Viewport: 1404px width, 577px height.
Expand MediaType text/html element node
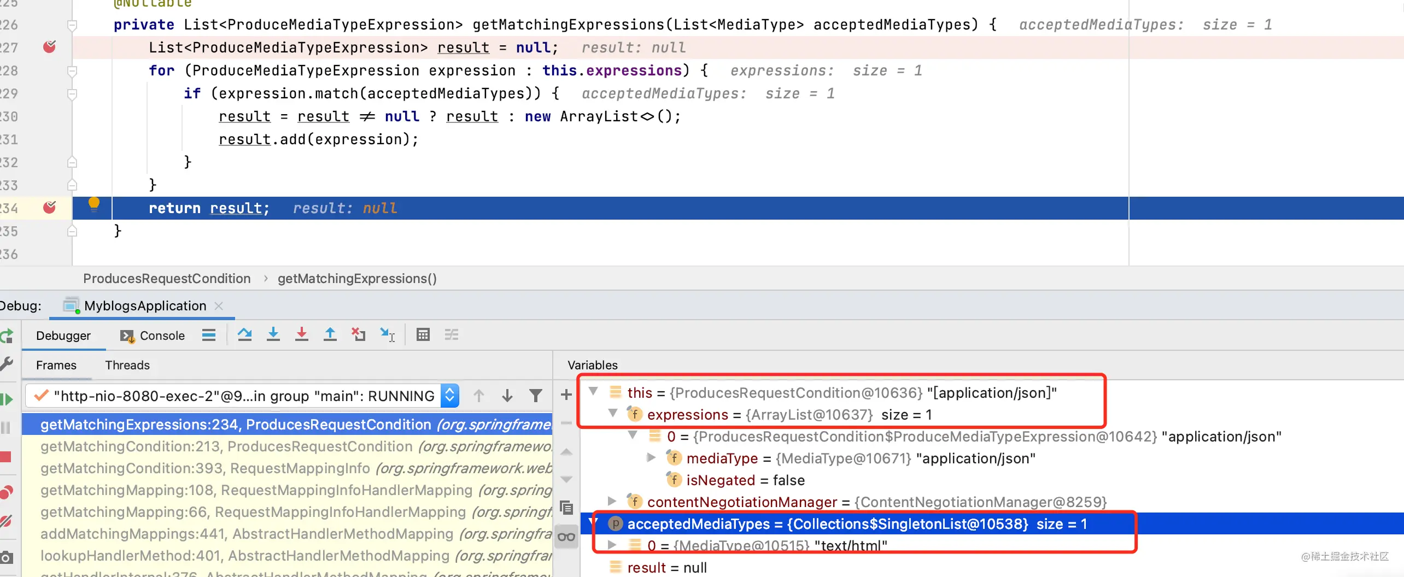[x=612, y=545]
